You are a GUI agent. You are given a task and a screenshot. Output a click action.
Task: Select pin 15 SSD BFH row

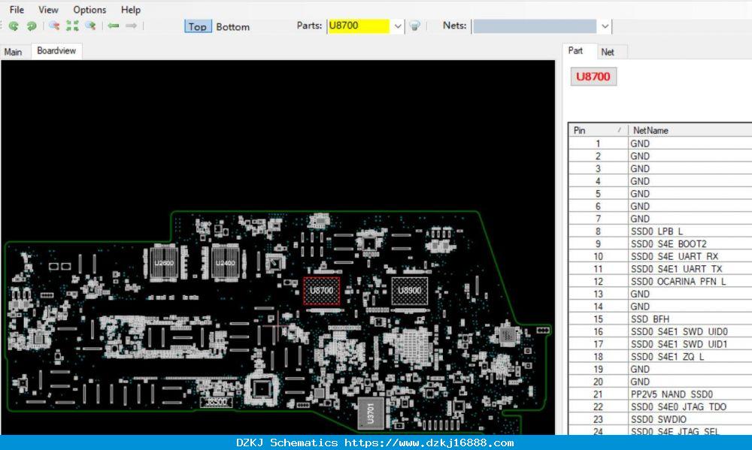tap(660, 319)
